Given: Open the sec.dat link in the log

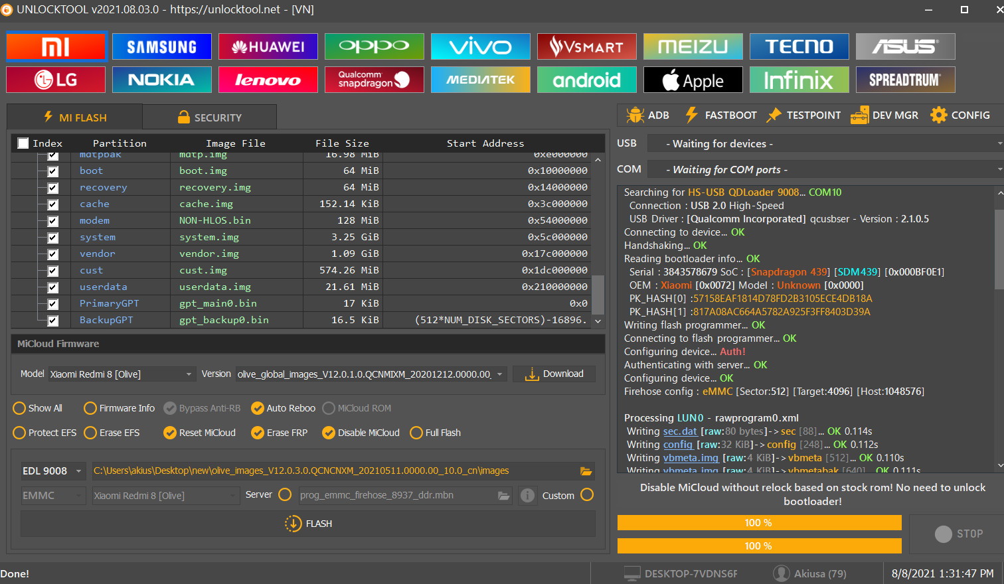Looking at the screenshot, I should (680, 431).
